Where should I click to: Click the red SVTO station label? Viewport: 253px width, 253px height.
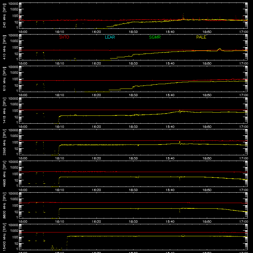point(64,37)
